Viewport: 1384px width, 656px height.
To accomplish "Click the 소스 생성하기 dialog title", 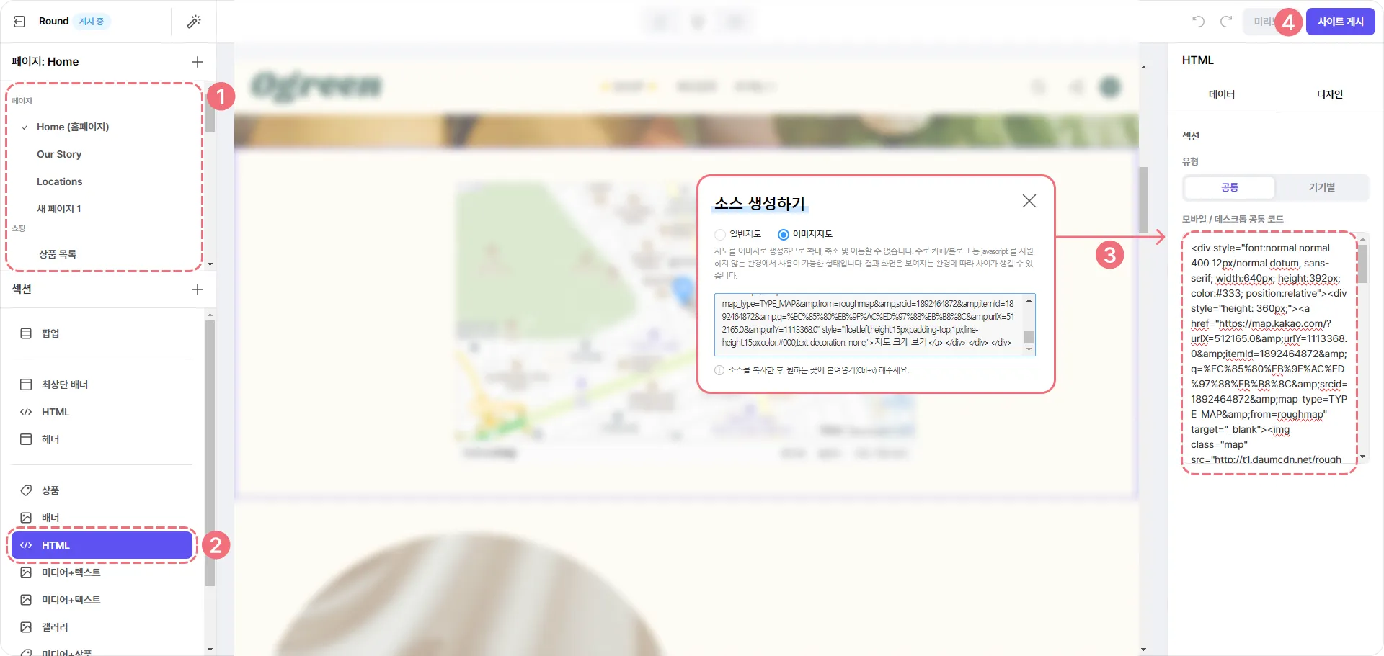I will pos(760,203).
